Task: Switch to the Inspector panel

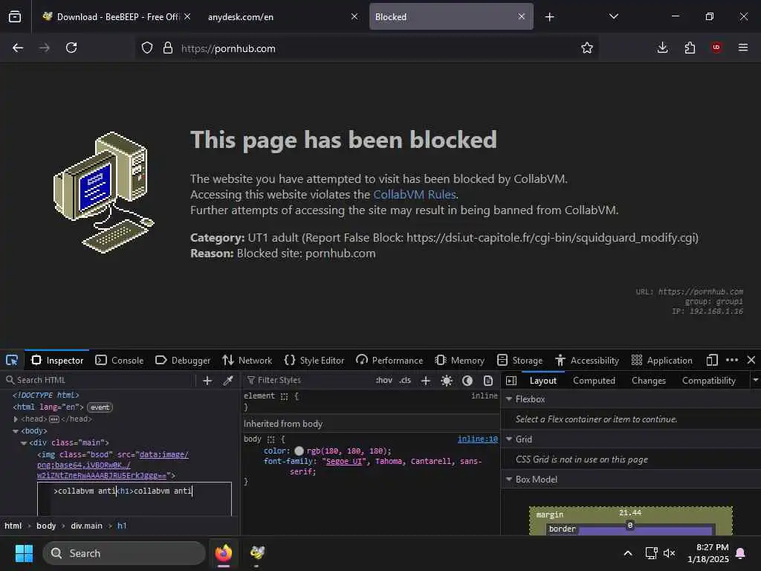Action: pyautogui.click(x=57, y=361)
